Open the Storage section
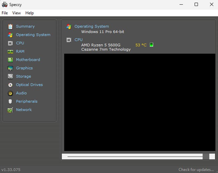 [x=23, y=76]
